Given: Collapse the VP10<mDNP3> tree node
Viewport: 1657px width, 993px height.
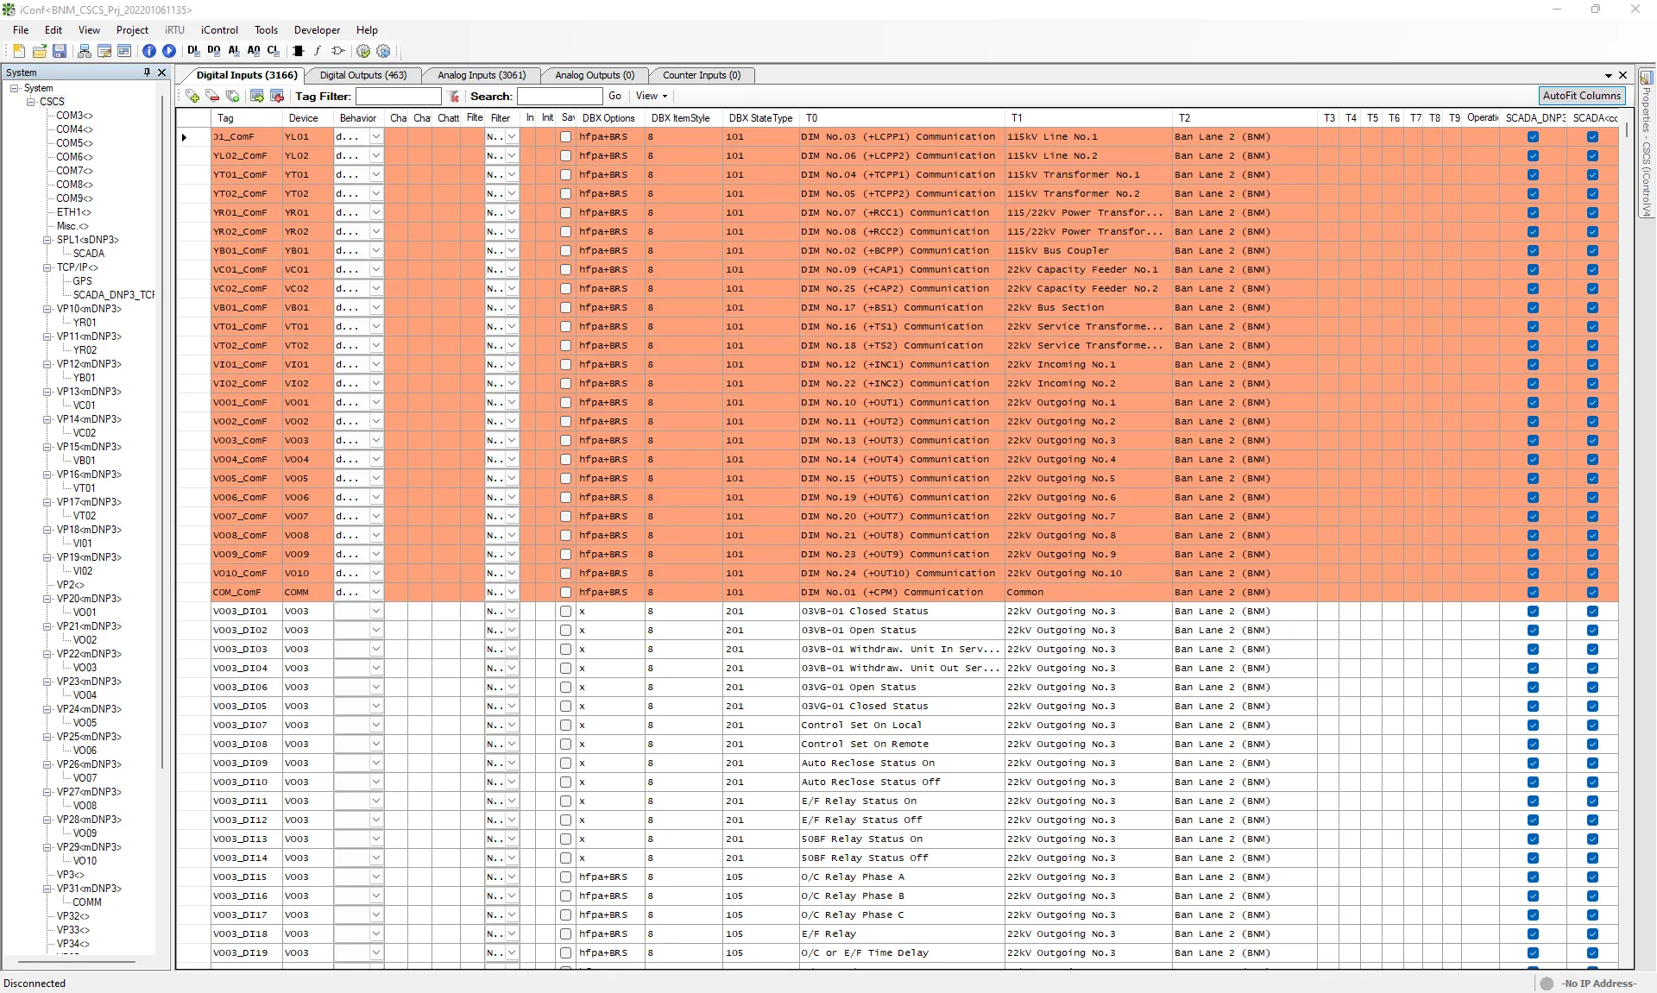Looking at the screenshot, I should point(47,309).
